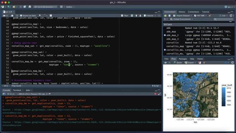
Task: Switch to the Terminal tab
Action: (17, 90)
